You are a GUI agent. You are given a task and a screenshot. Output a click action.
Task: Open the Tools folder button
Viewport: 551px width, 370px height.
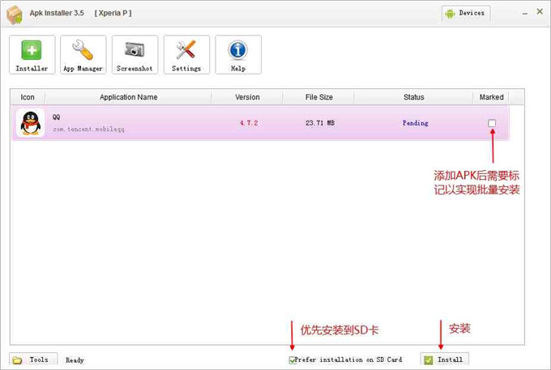coord(32,359)
